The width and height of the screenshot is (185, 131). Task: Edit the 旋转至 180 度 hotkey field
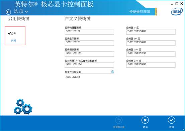click(x=151, y=54)
